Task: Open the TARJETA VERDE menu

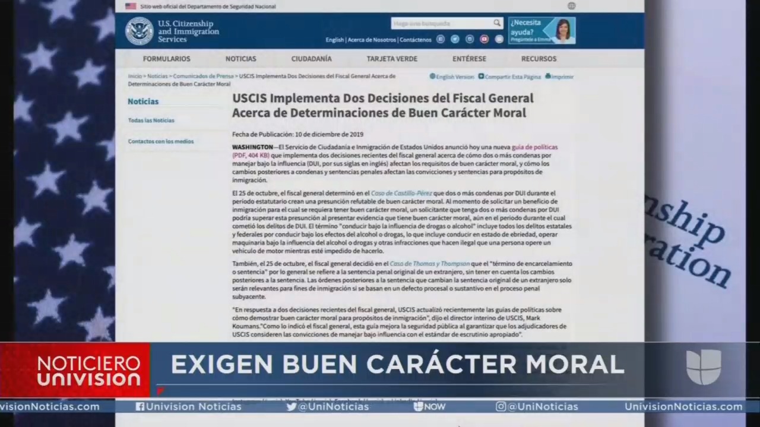Action: click(x=392, y=59)
